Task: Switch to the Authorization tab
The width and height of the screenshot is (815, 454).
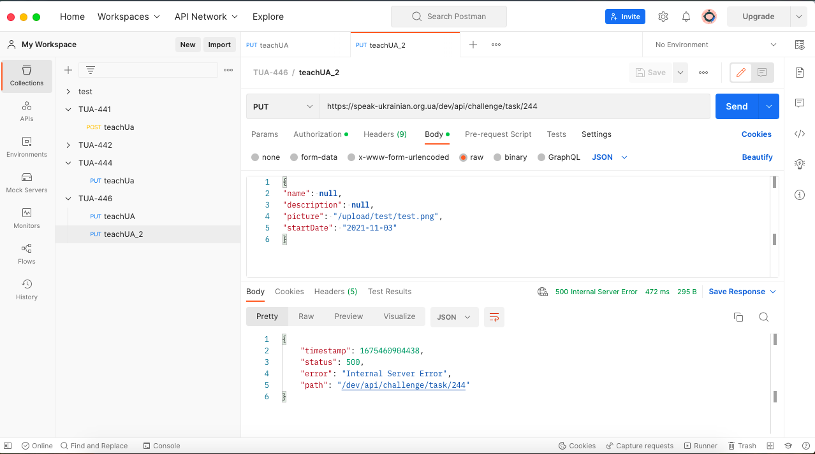Action: (x=321, y=134)
